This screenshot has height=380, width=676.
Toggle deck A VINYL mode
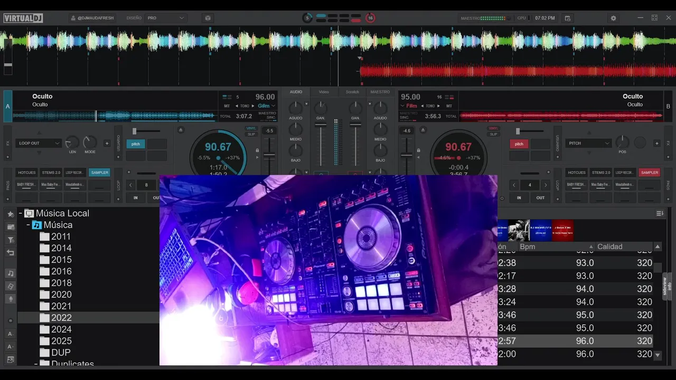251,128
